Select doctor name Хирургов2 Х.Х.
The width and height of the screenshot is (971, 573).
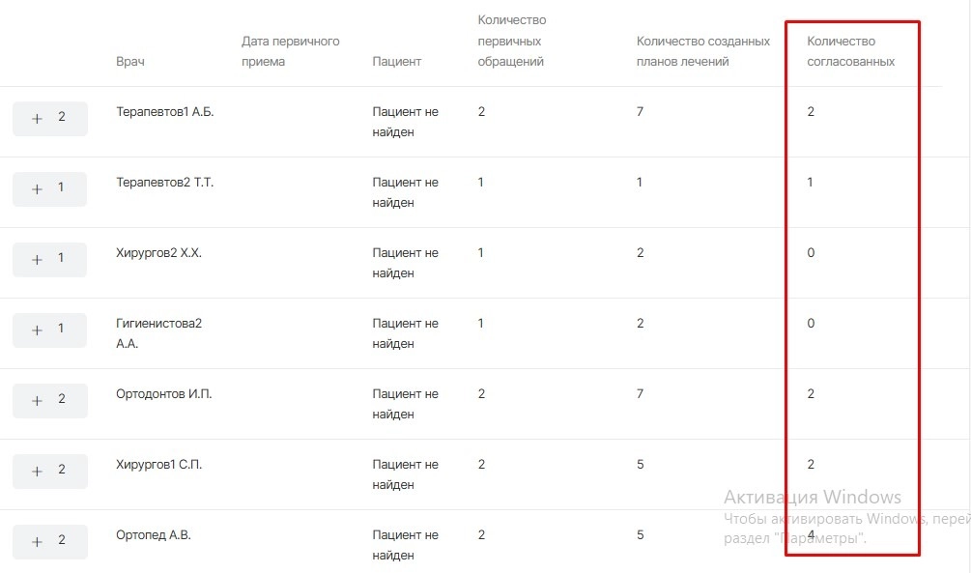click(x=158, y=253)
